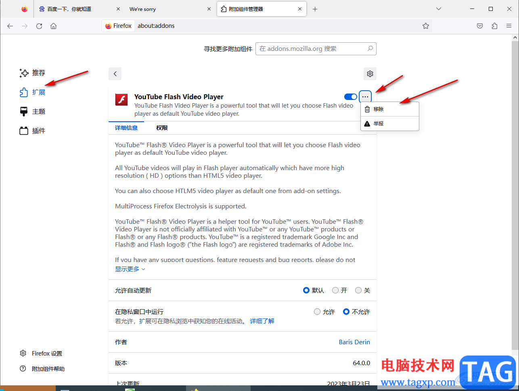
Task: Click the version number 64.0.0
Action: (362, 363)
